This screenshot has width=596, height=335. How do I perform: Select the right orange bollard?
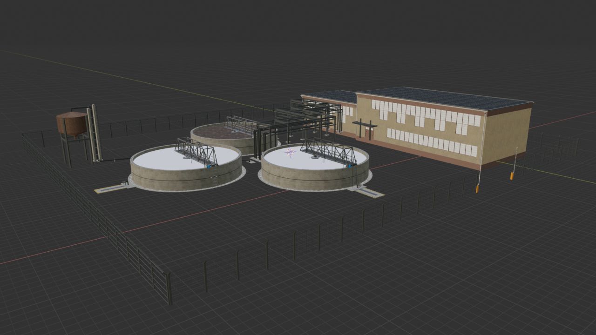coord(512,176)
